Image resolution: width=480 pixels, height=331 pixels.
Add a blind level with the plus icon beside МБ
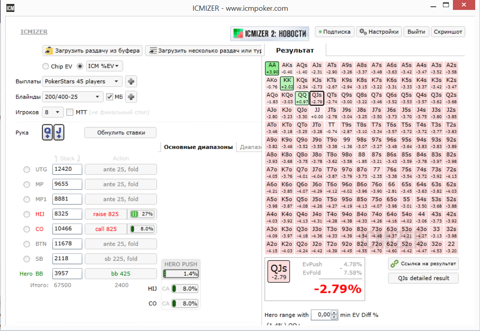coord(131,97)
